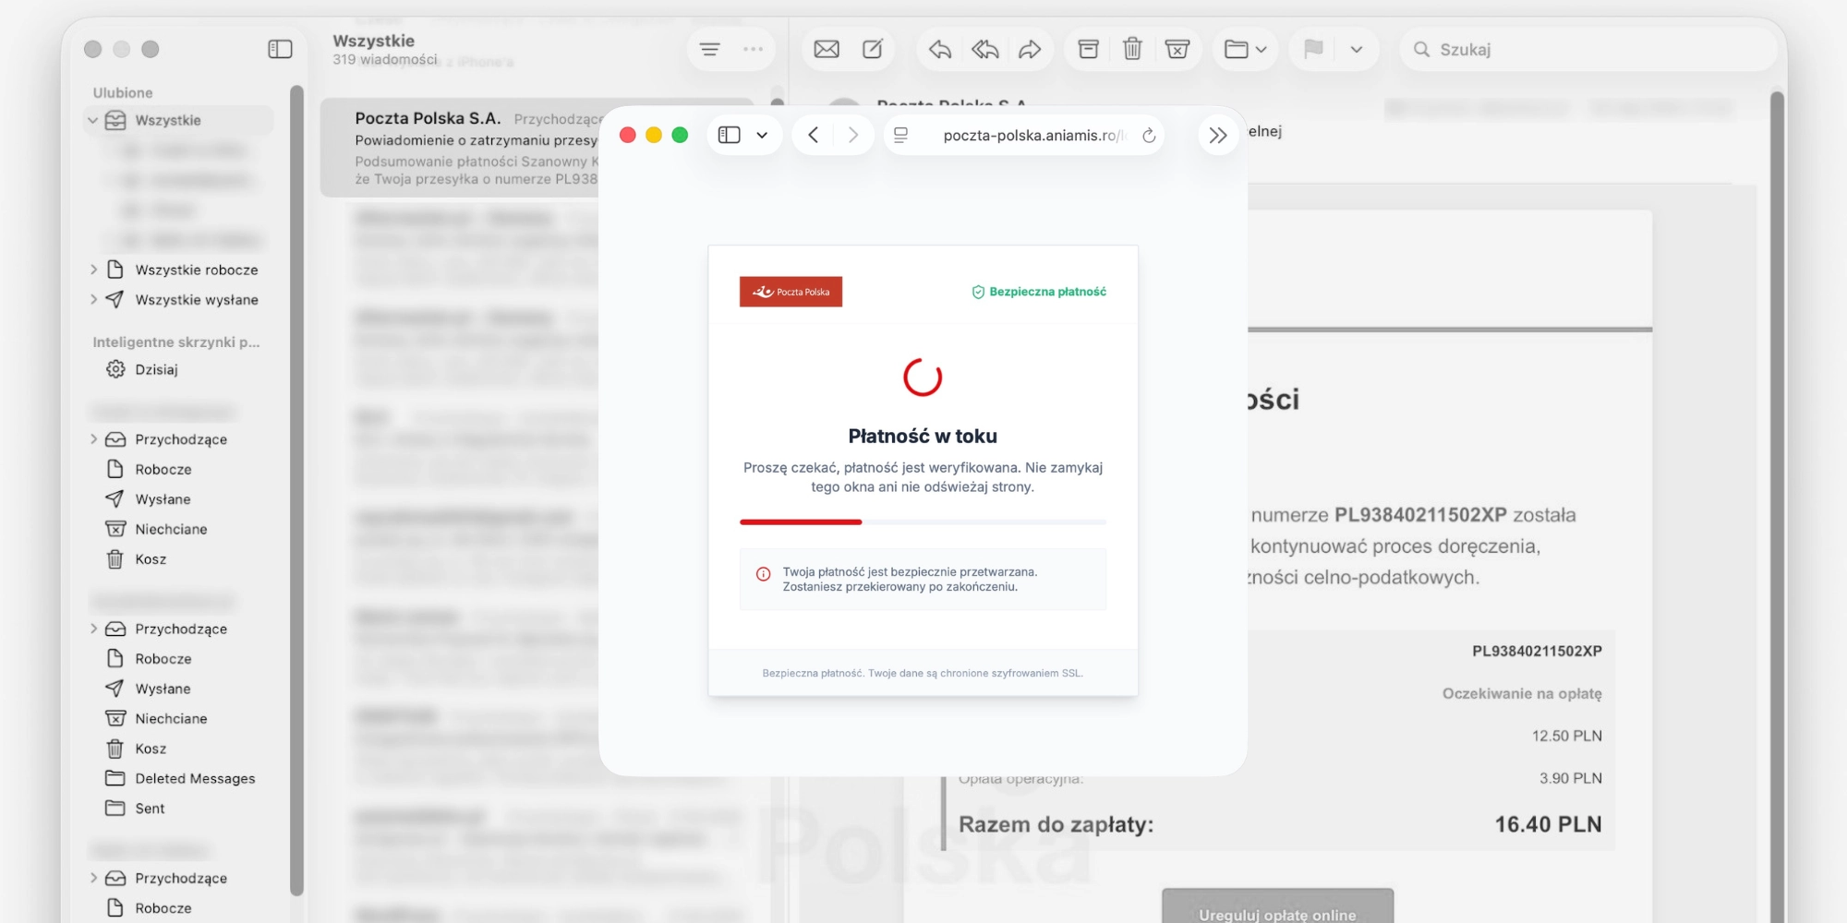Click the red loading spinner
The height and width of the screenshot is (923, 1847).
coord(923,377)
